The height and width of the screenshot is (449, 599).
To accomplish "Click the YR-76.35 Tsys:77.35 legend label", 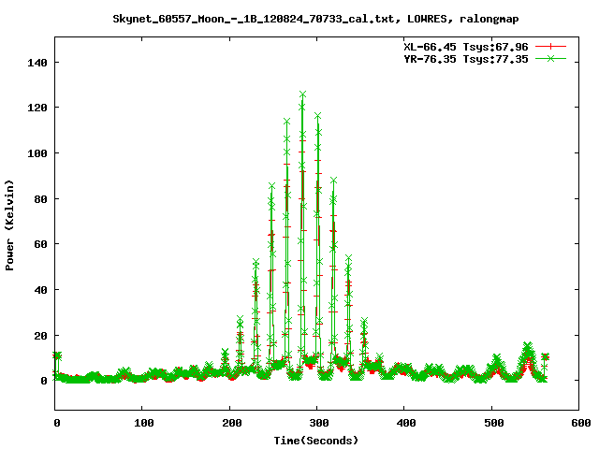I will (x=466, y=59).
